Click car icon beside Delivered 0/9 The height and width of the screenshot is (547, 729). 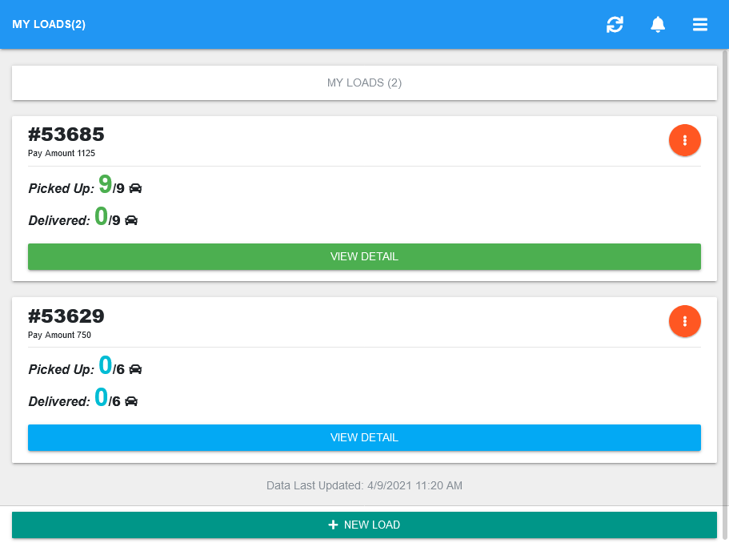click(131, 220)
